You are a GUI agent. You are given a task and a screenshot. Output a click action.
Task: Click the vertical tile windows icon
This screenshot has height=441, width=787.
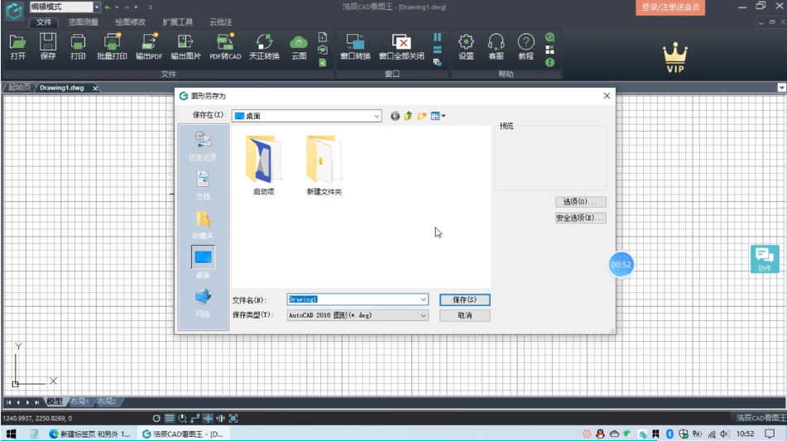pyautogui.click(x=437, y=37)
